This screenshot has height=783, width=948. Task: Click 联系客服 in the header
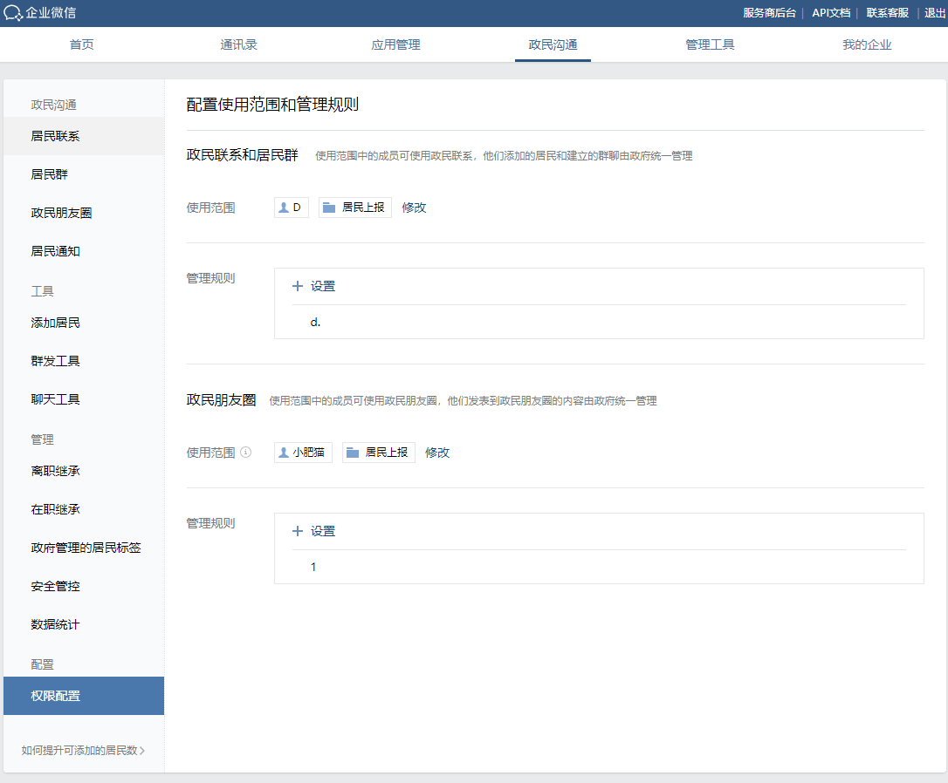(887, 13)
